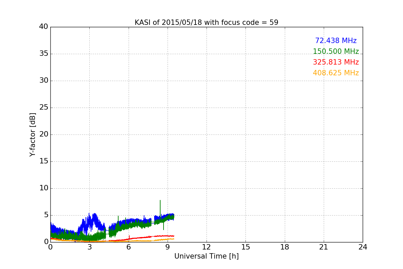403x269 pixels.
Task: Click x-axis tick label 12
Action: (207, 247)
